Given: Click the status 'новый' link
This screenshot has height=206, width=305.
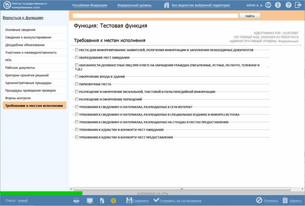Looking at the screenshot, I should coord(23,201).
